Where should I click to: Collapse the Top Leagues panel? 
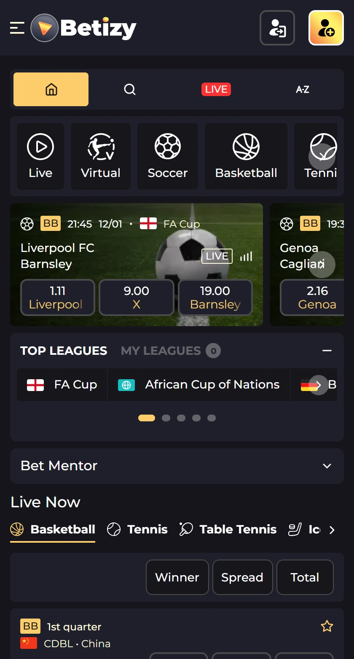pyautogui.click(x=327, y=351)
